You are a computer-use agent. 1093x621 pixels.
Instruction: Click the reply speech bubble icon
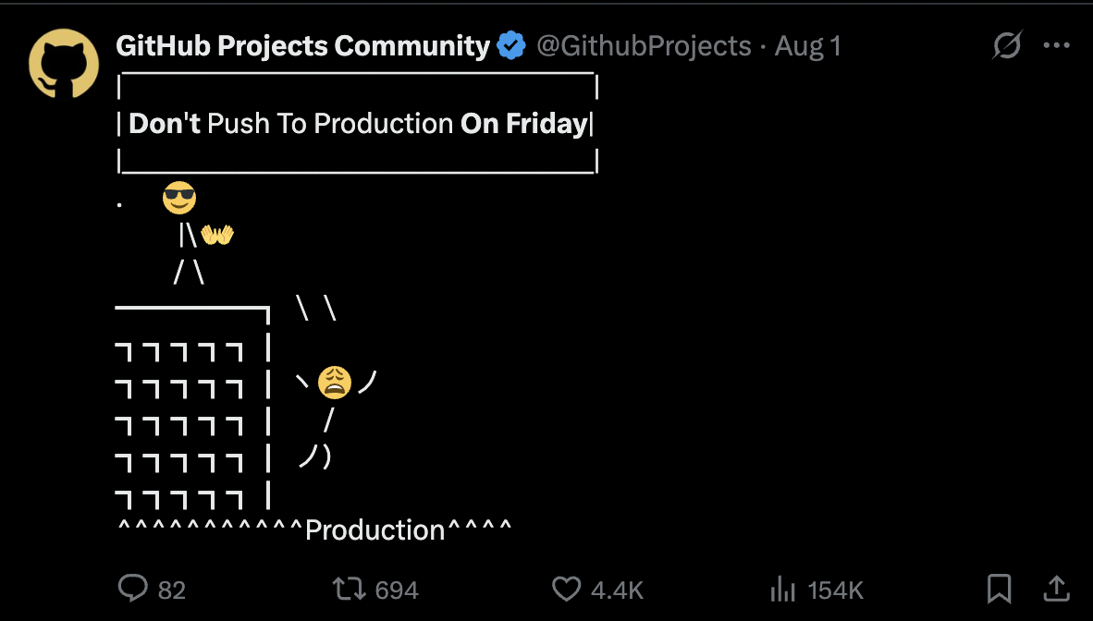(132, 589)
